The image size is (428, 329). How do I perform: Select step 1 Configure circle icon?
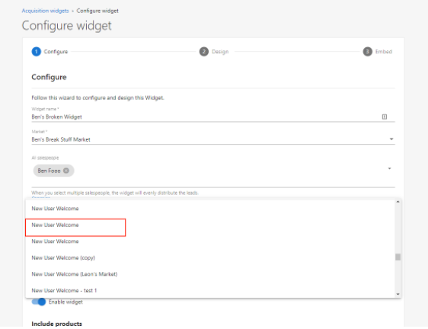(37, 52)
